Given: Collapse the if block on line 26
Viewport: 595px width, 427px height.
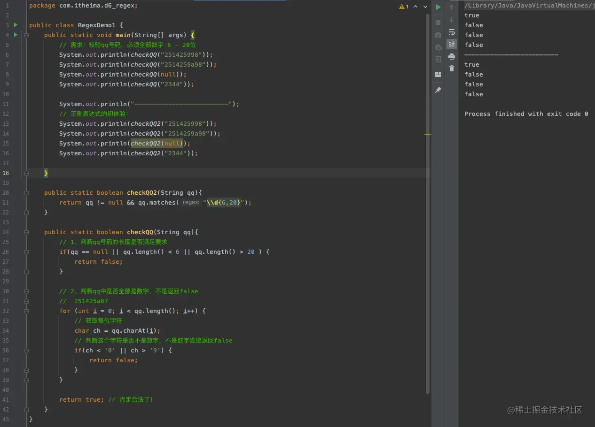Looking at the screenshot, I should [x=27, y=252].
